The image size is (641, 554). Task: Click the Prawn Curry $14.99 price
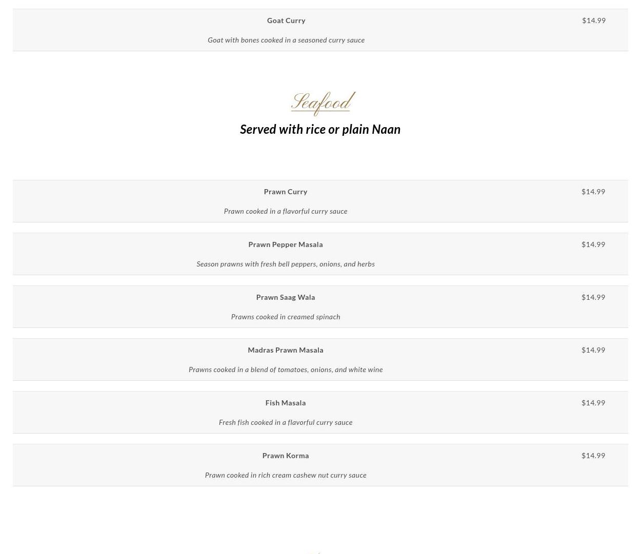click(593, 192)
